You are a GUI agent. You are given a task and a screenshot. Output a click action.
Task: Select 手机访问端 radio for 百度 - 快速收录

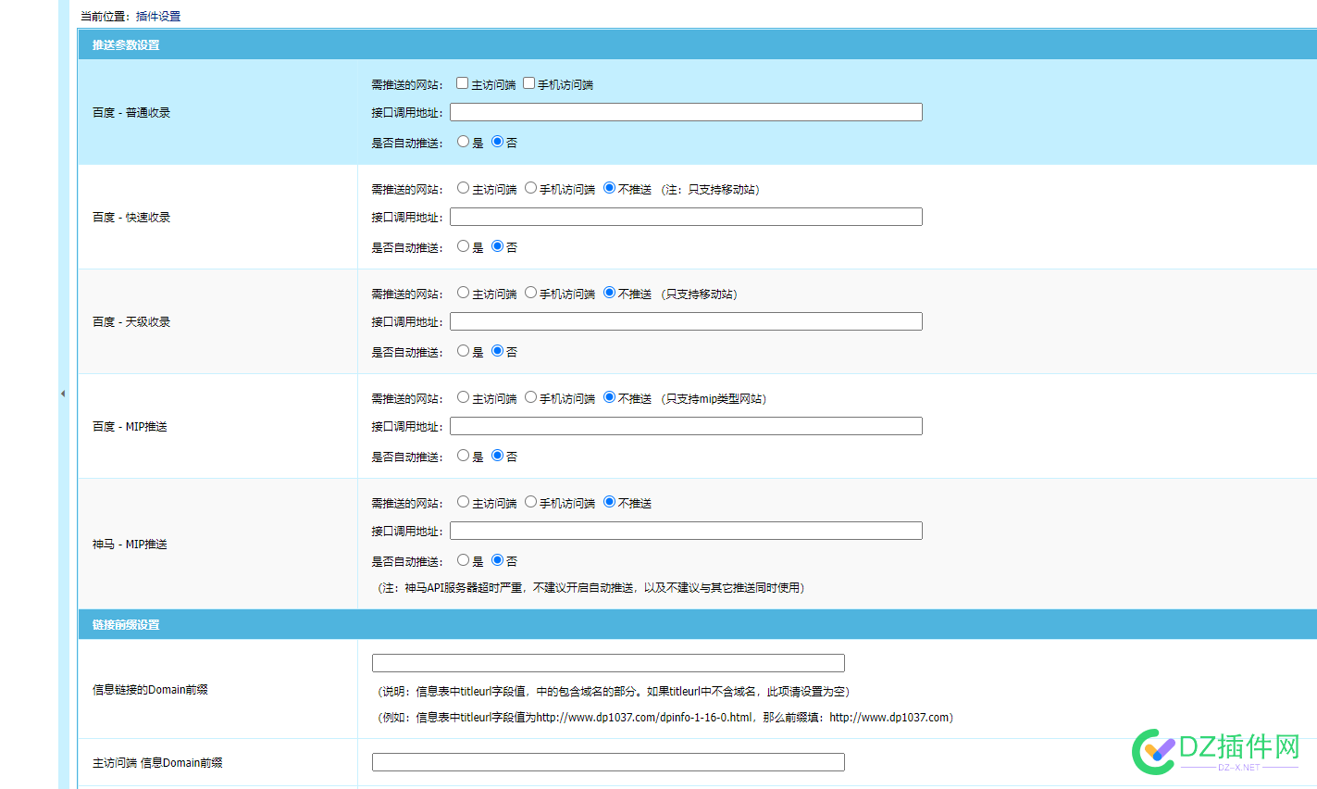click(530, 188)
